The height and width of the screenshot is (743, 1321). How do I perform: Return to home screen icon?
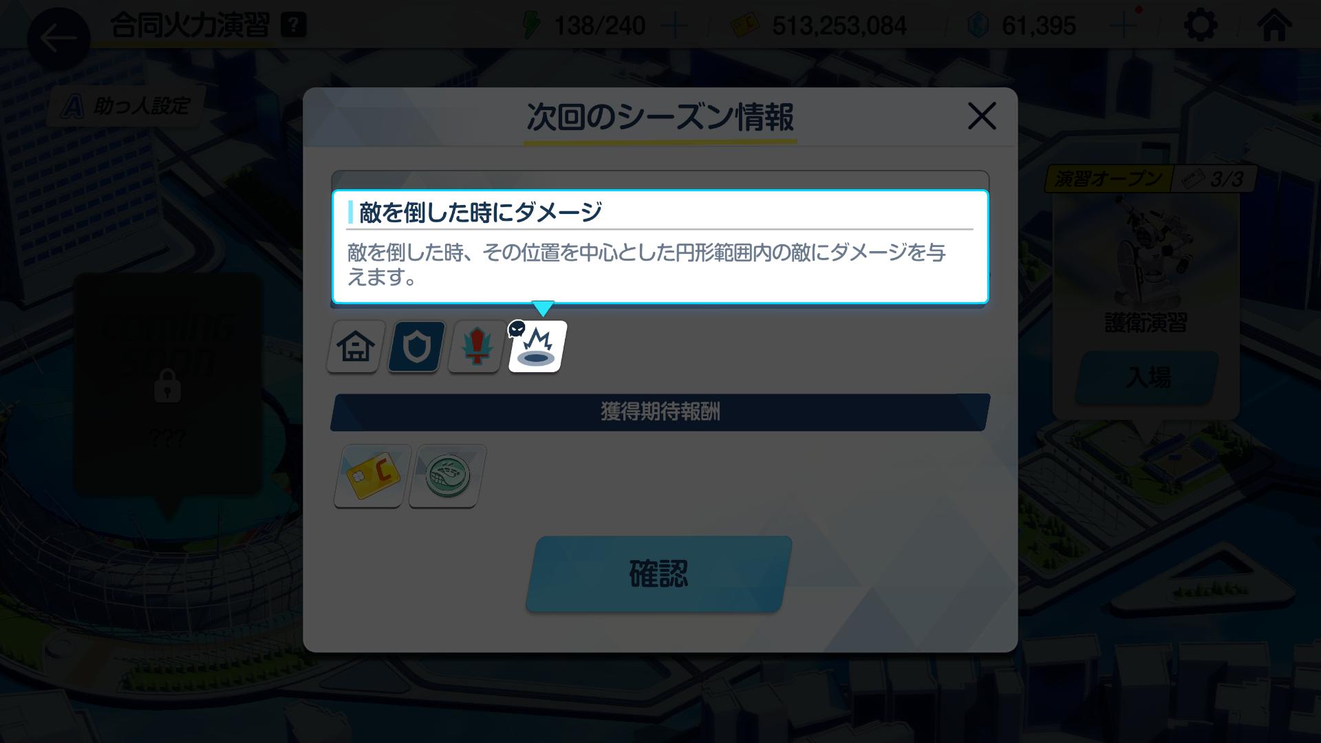pos(1274,25)
